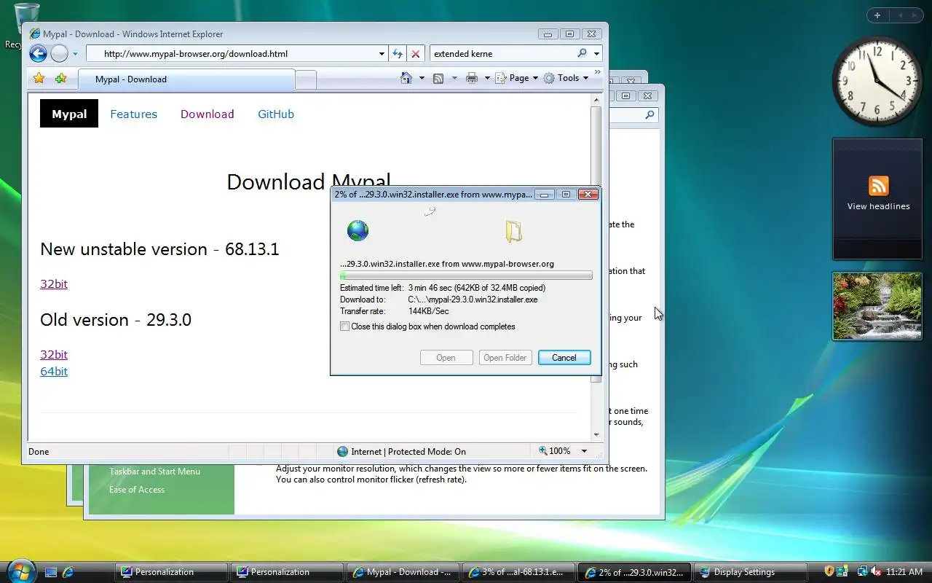Click the page scrollbar up arrow
Screen dimensions: 932x583
coord(596,99)
